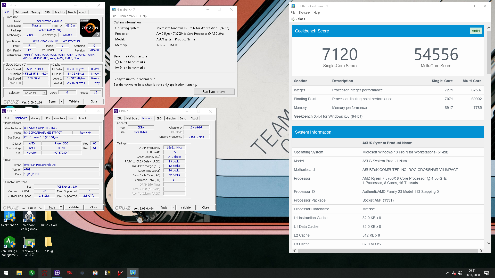Viewport: 495px width, 278px height.
Task: Open Geekbench 5 desktop shortcut
Action: click(10, 219)
